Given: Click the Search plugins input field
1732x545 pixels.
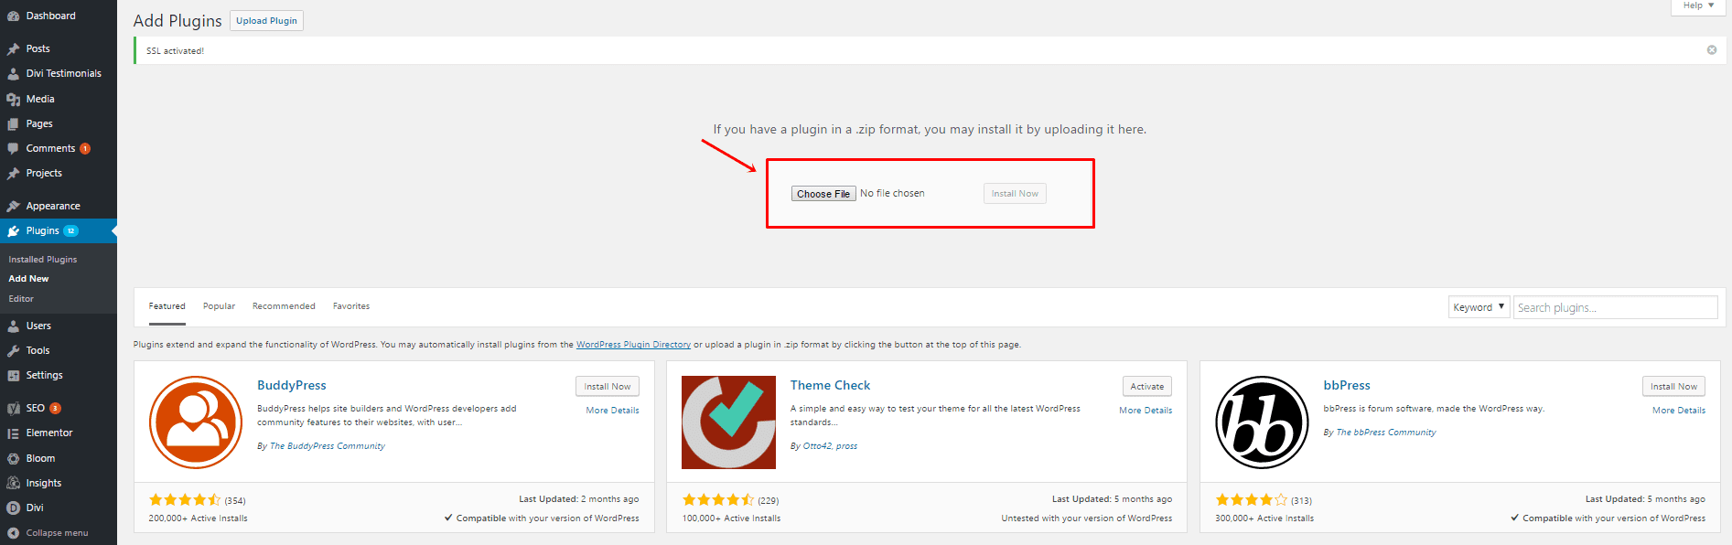Looking at the screenshot, I should click(x=1615, y=307).
